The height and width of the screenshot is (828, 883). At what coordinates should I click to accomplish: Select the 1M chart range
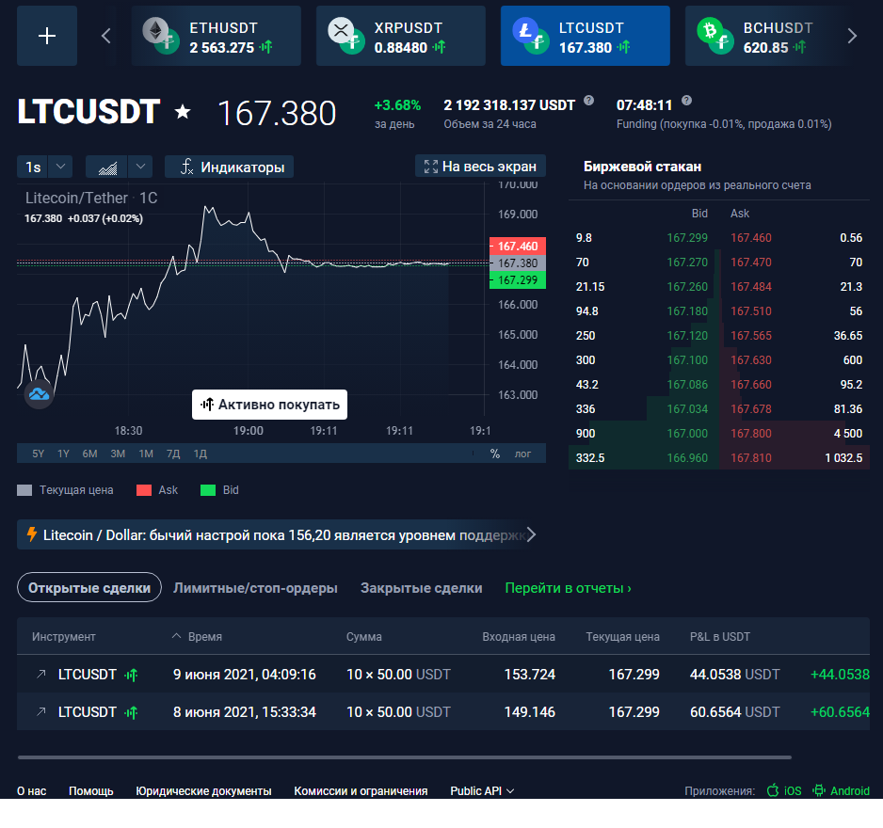(146, 454)
